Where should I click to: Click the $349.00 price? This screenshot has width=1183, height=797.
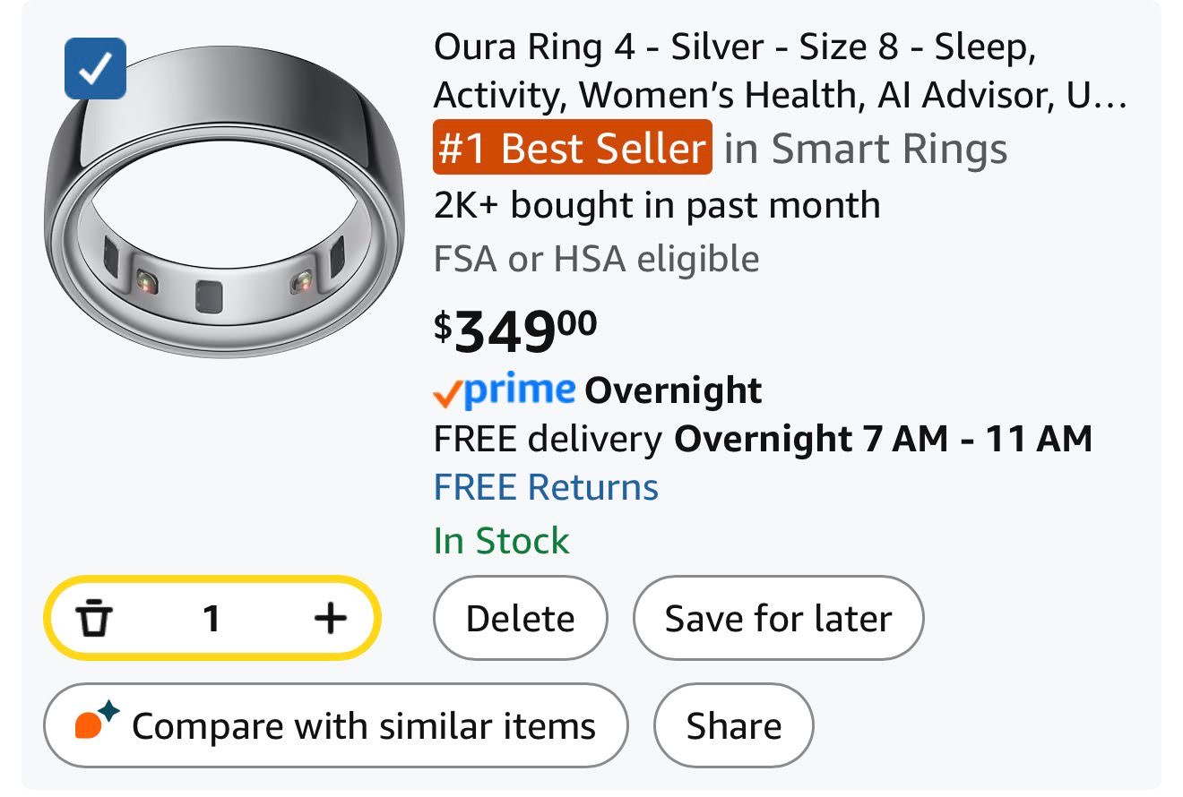tap(515, 330)
